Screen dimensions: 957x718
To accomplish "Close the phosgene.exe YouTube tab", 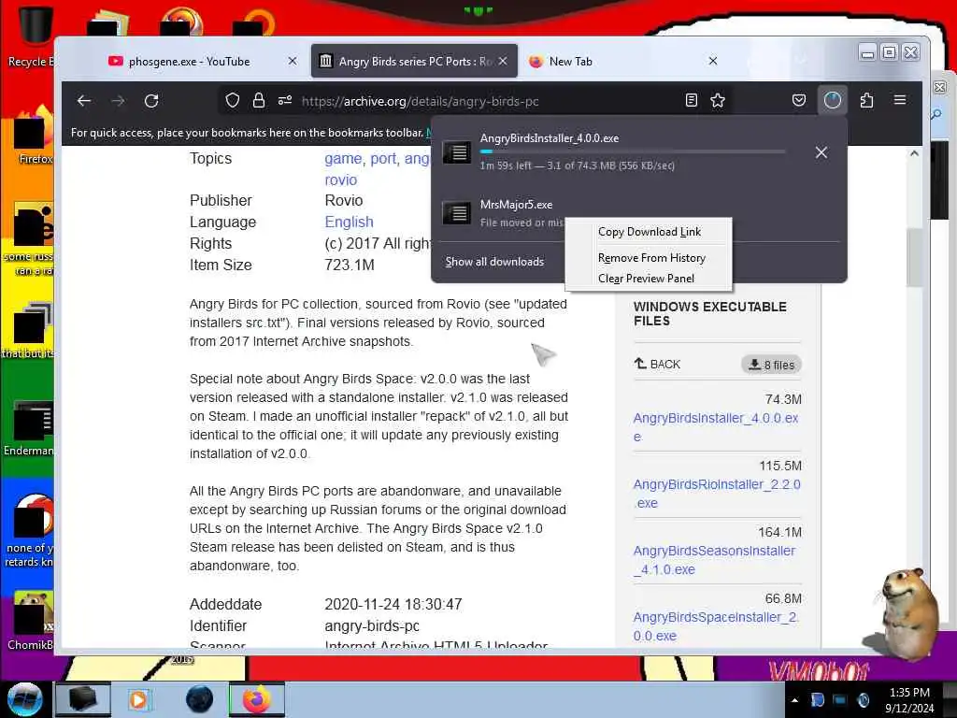I will (x=293, y=61).
